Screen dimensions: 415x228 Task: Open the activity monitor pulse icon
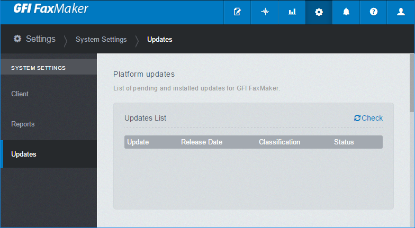click(265, 12)
